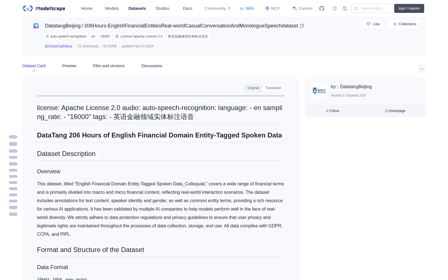Image resolution: width=448 pixels, height=280 pixels.
Task: Click the 英语金融领域实体标注语音 tag
Action: (x=188, y=36)
